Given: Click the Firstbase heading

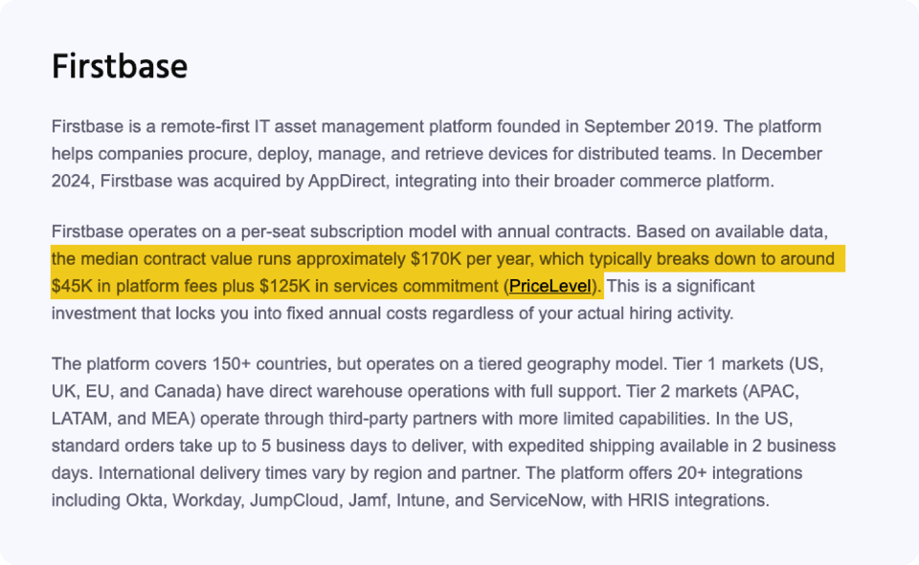Looking at the screenshot, I should click(120, 66).
